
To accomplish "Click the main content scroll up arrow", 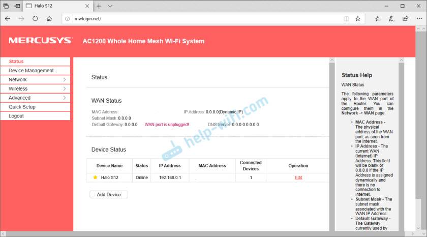I will pyautogui.click(x=331, y=60).
